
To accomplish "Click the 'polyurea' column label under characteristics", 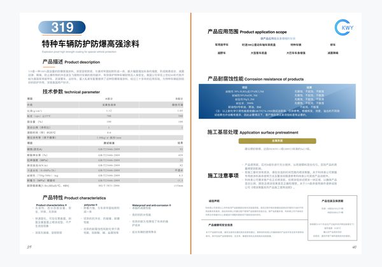I will pos(90,205).
